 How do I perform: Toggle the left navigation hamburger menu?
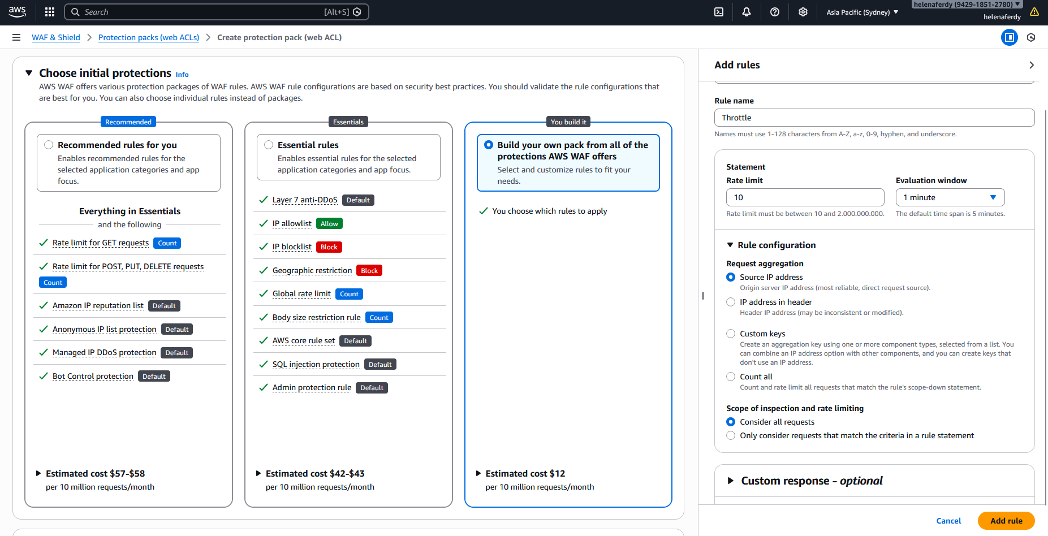coord(16,37)
